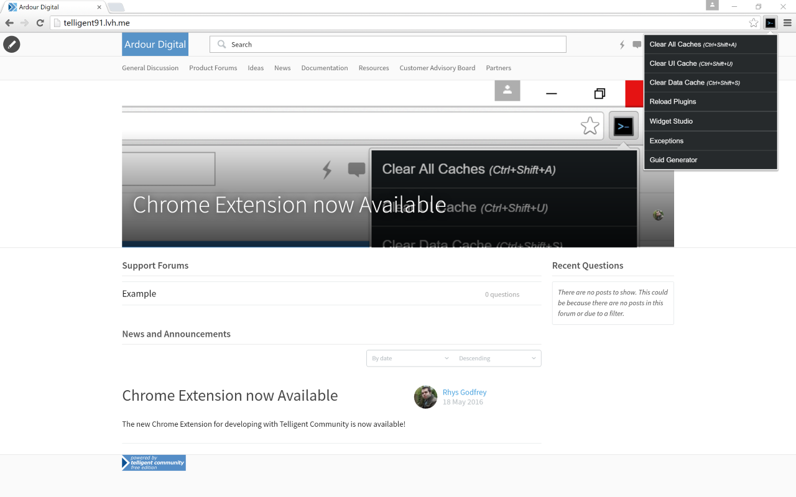
Task: Change sort order via Descending dropdown
Action: coord(496,358)
